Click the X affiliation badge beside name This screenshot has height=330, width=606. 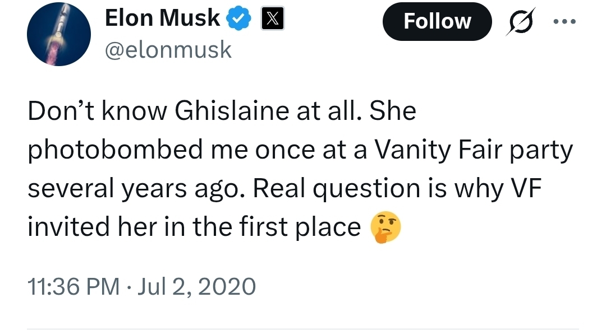coord(272,20)
